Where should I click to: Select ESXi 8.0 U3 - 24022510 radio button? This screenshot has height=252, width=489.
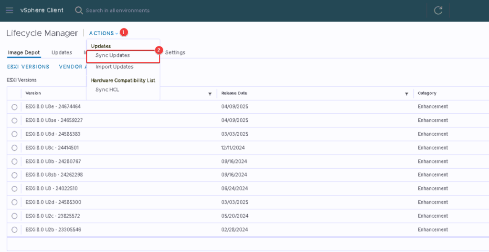(x=14, y=189)
